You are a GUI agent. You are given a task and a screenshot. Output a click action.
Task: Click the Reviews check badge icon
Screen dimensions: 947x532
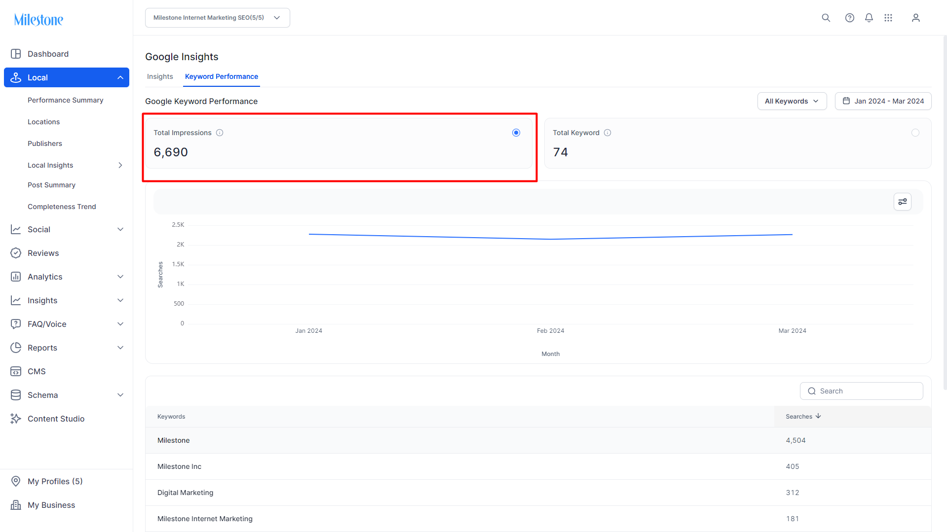[16, 253]
